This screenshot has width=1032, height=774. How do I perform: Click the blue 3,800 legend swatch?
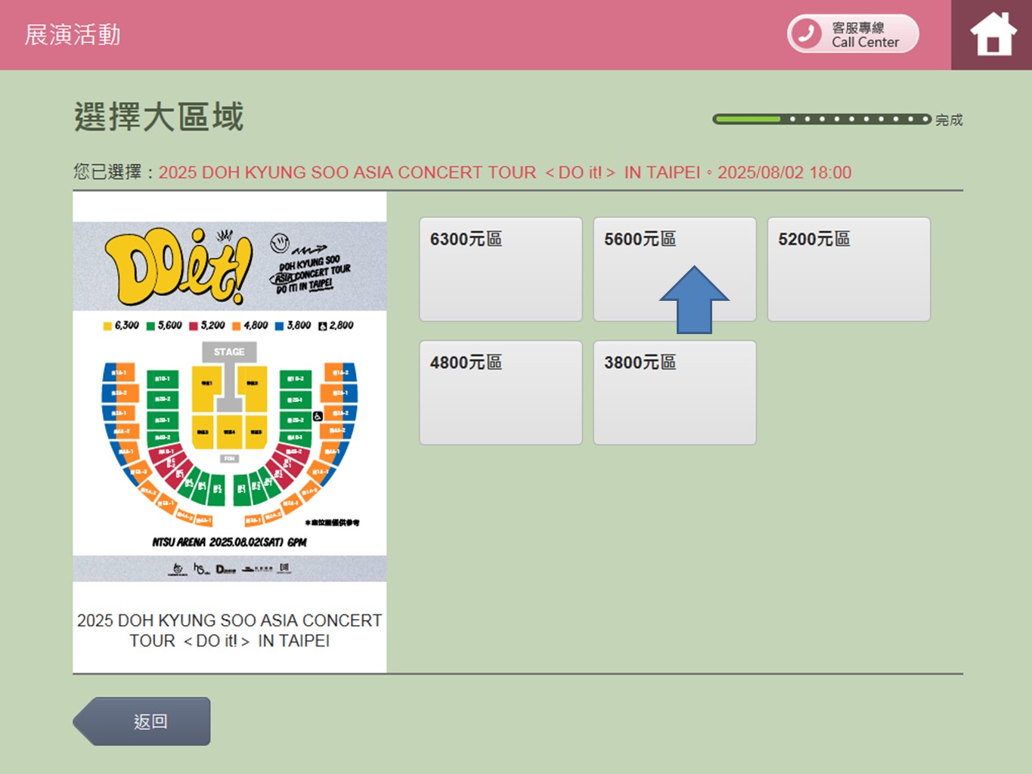point(279,326)
